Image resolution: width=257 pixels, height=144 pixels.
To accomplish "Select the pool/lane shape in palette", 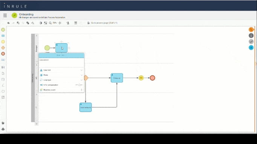I will coord(3,67).
